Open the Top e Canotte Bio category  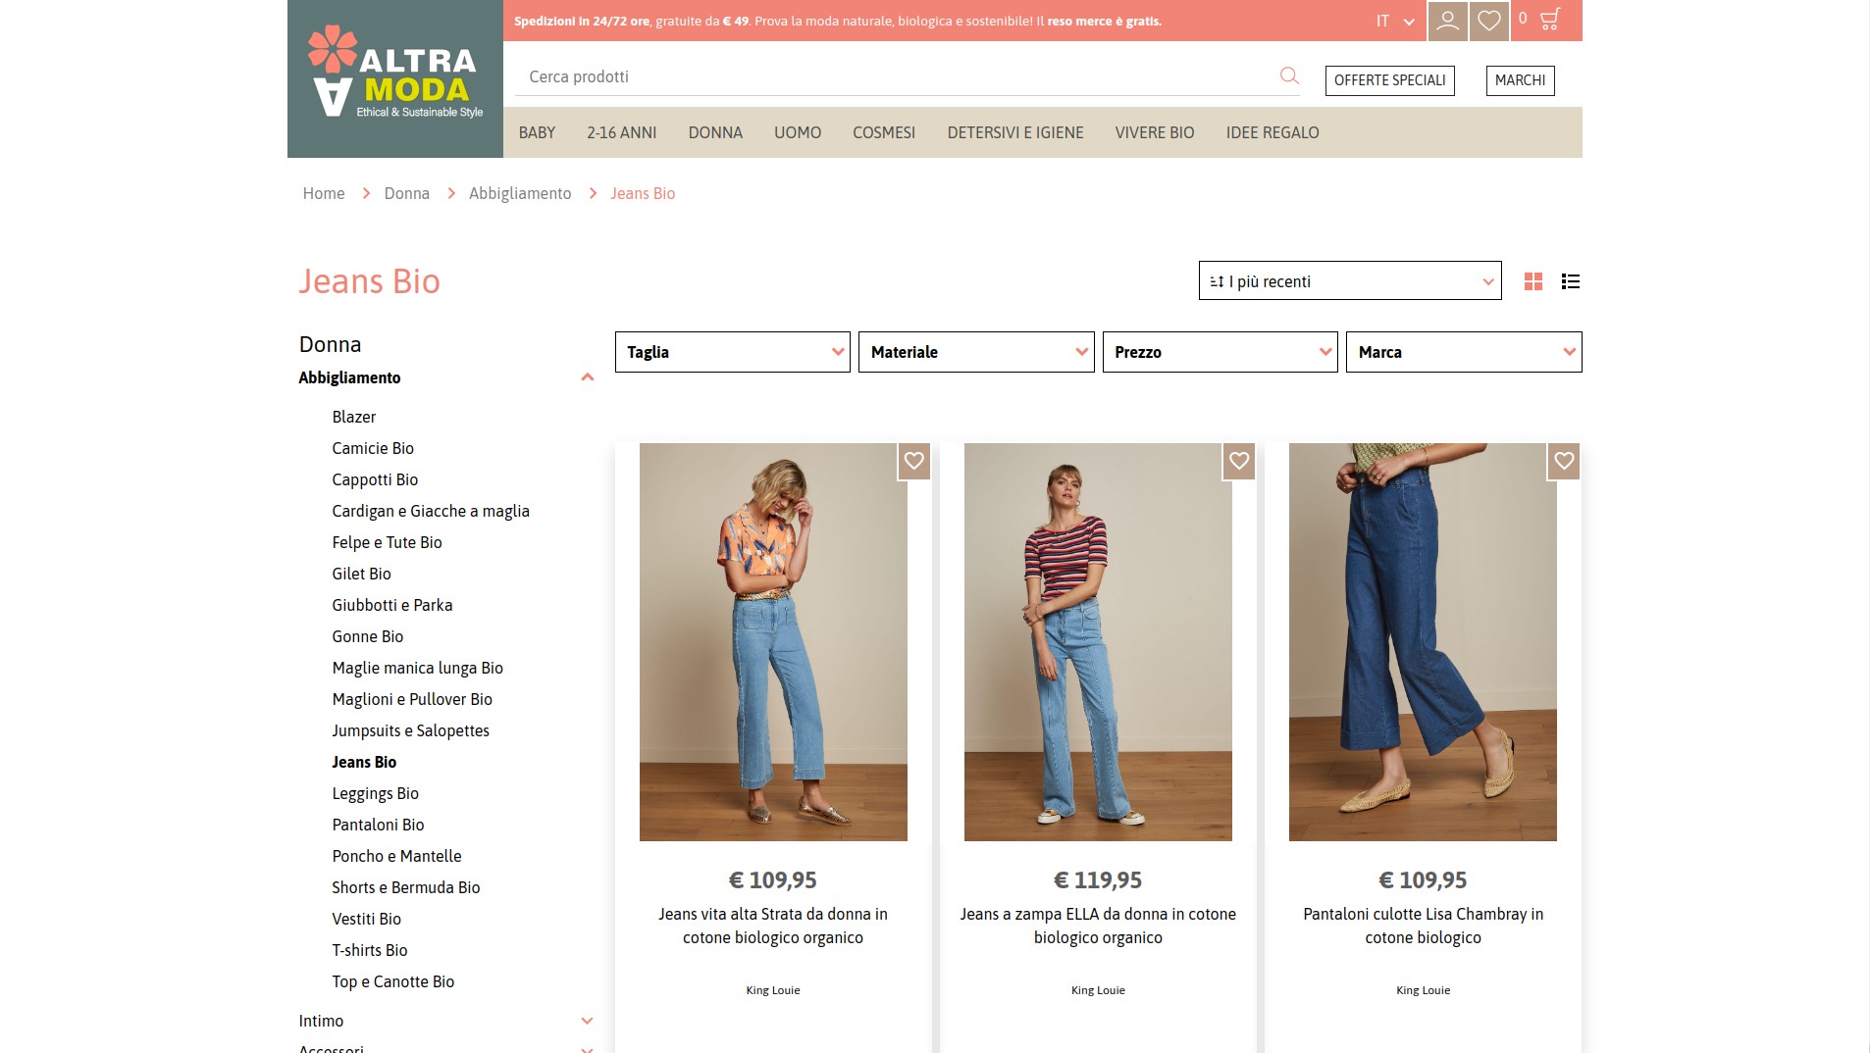tap(392, 981)
